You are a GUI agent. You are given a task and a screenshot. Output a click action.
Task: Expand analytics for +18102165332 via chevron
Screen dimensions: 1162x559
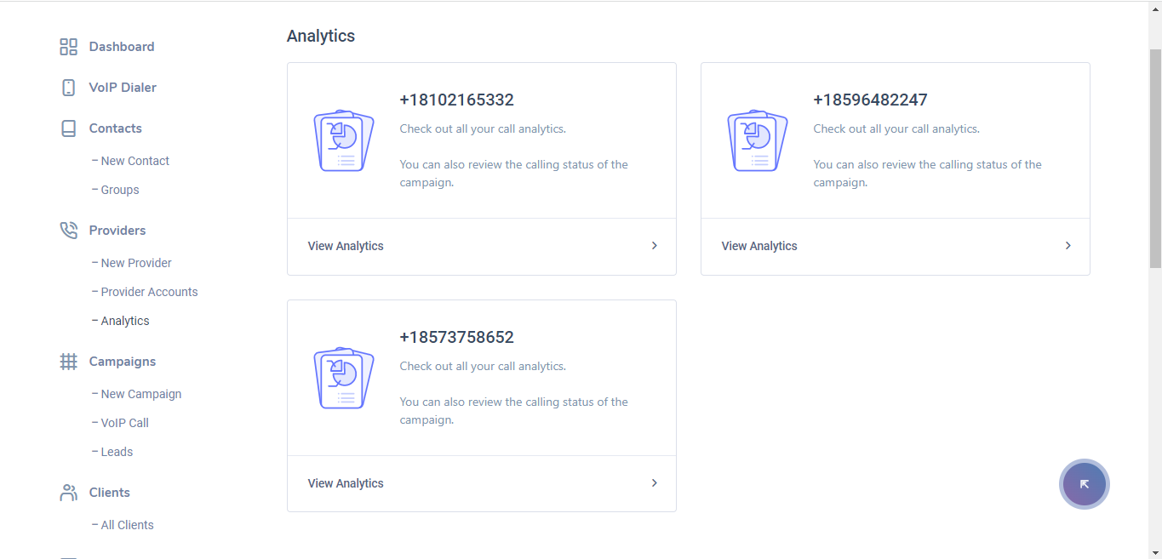point(654,245)
